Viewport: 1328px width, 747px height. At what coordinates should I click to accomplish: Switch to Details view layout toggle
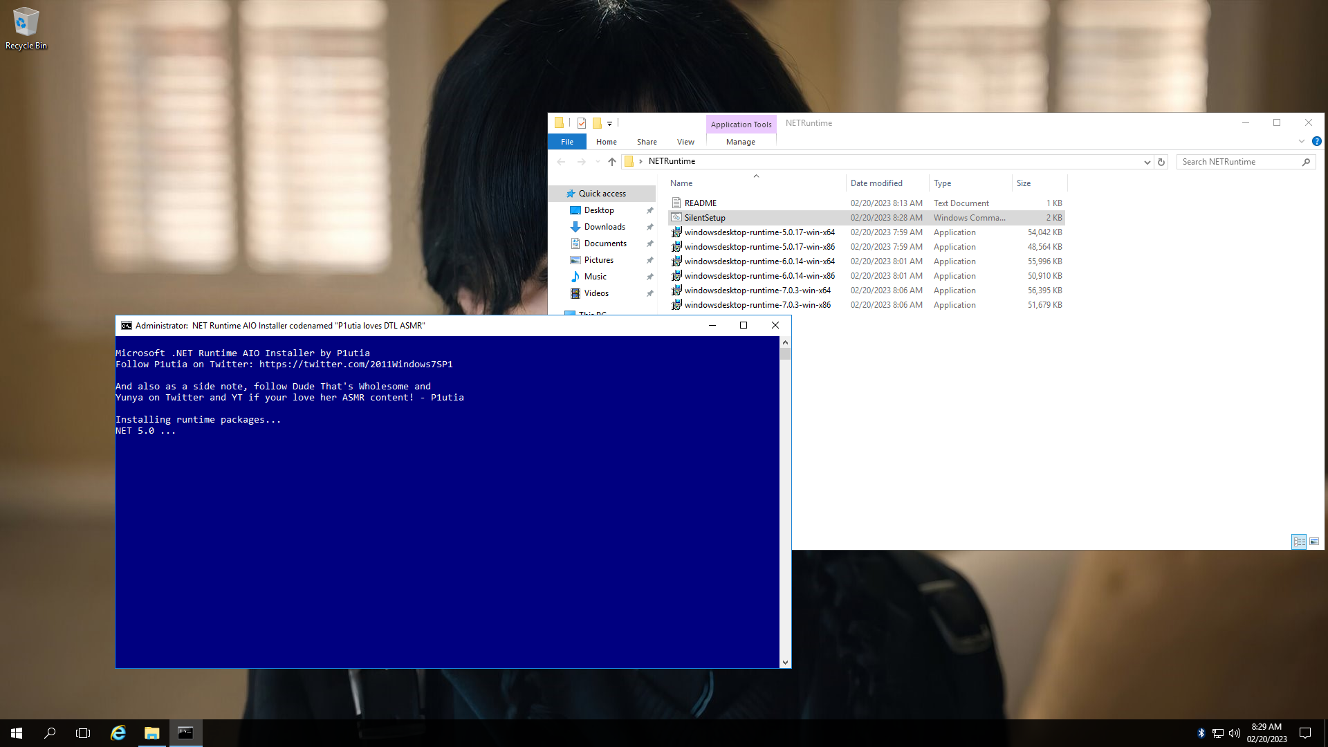[x=1299, y=542]
